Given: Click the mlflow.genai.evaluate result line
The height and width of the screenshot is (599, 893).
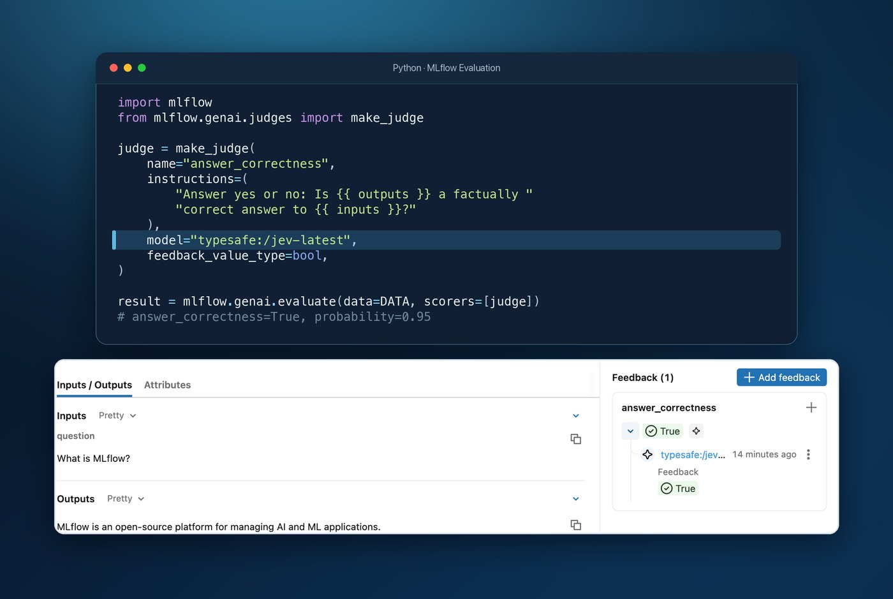Looking at the screenshot, I should [x=328, y=301].
